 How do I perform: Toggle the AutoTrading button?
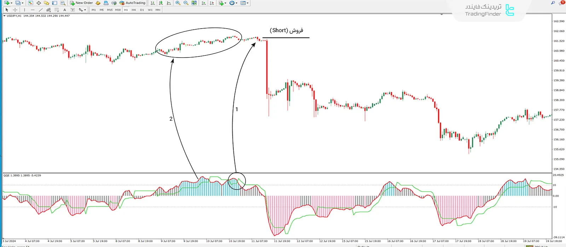click(133, 3)
